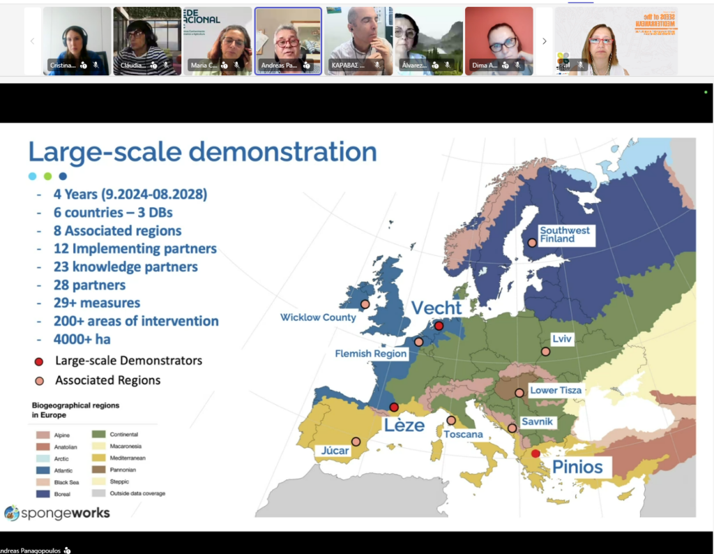Click Maria C.'s muted microphone icon
This screenshot has width=714, height=554.
pos(237,65)
